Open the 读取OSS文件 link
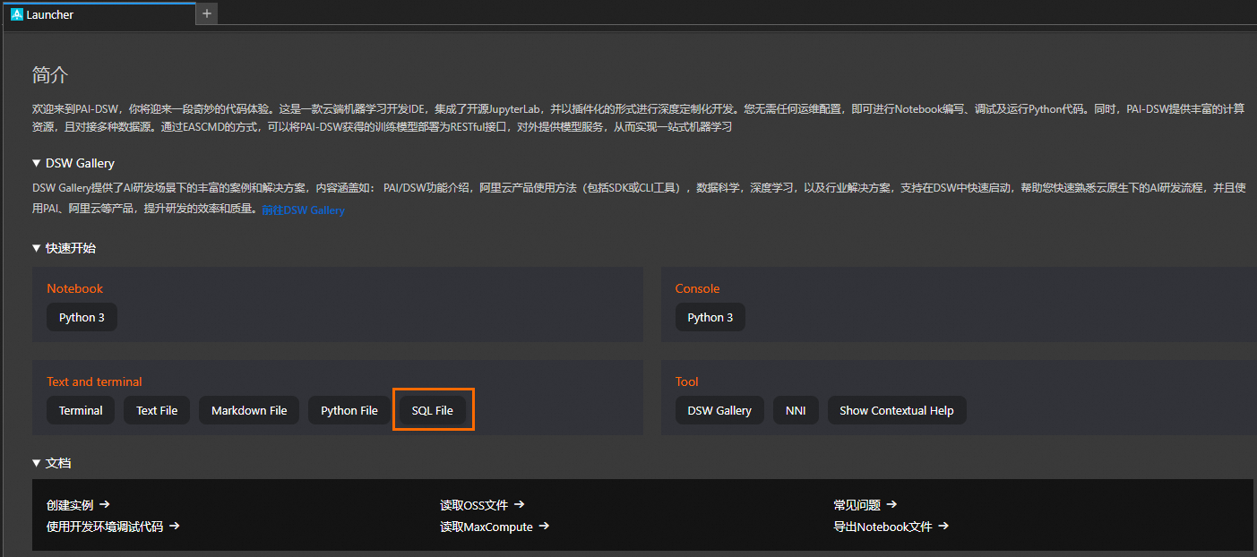1257x557 pixels. (482, 505)
